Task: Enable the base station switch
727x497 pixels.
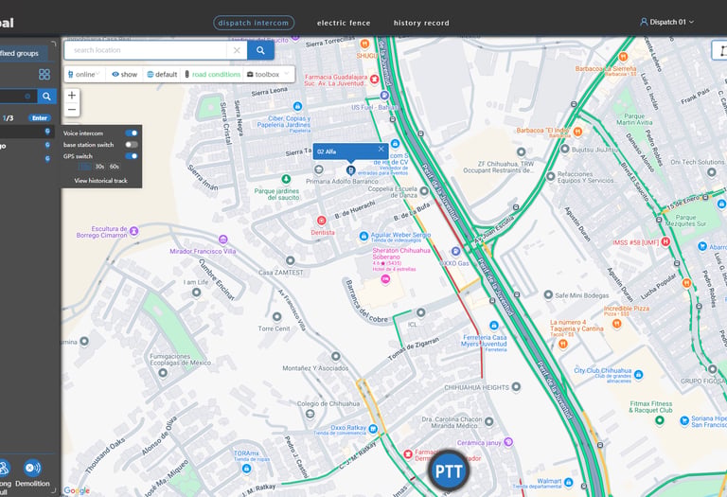Action: [x=132, y=145]
